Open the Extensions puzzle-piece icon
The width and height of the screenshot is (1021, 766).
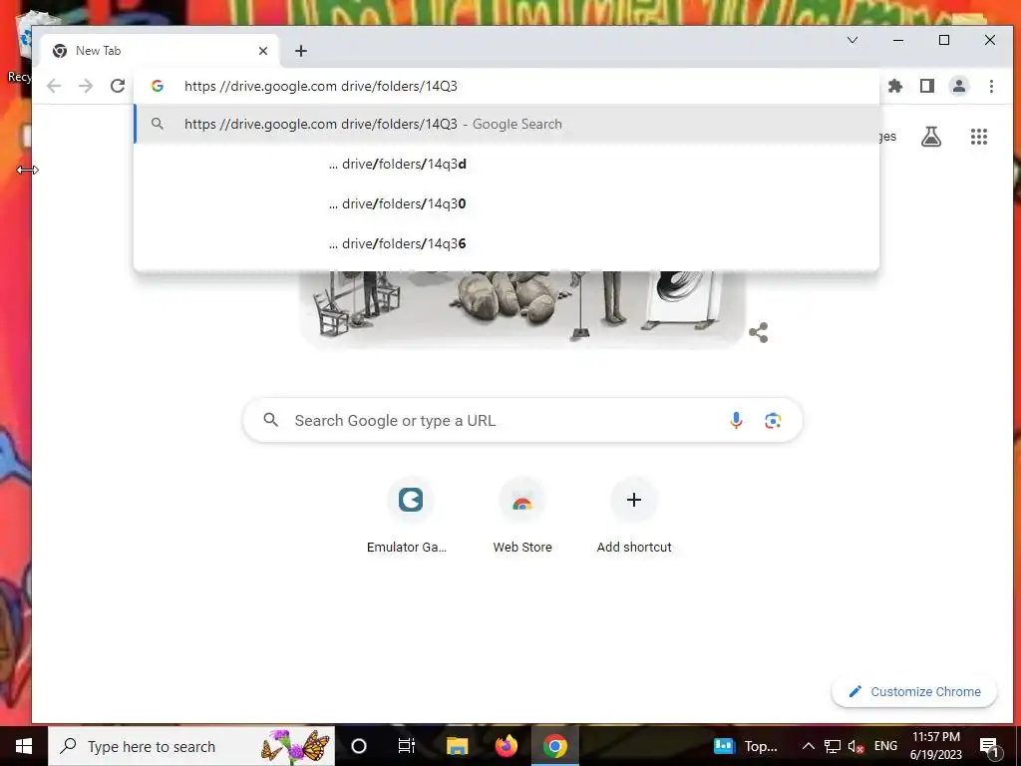click(895, 86)
